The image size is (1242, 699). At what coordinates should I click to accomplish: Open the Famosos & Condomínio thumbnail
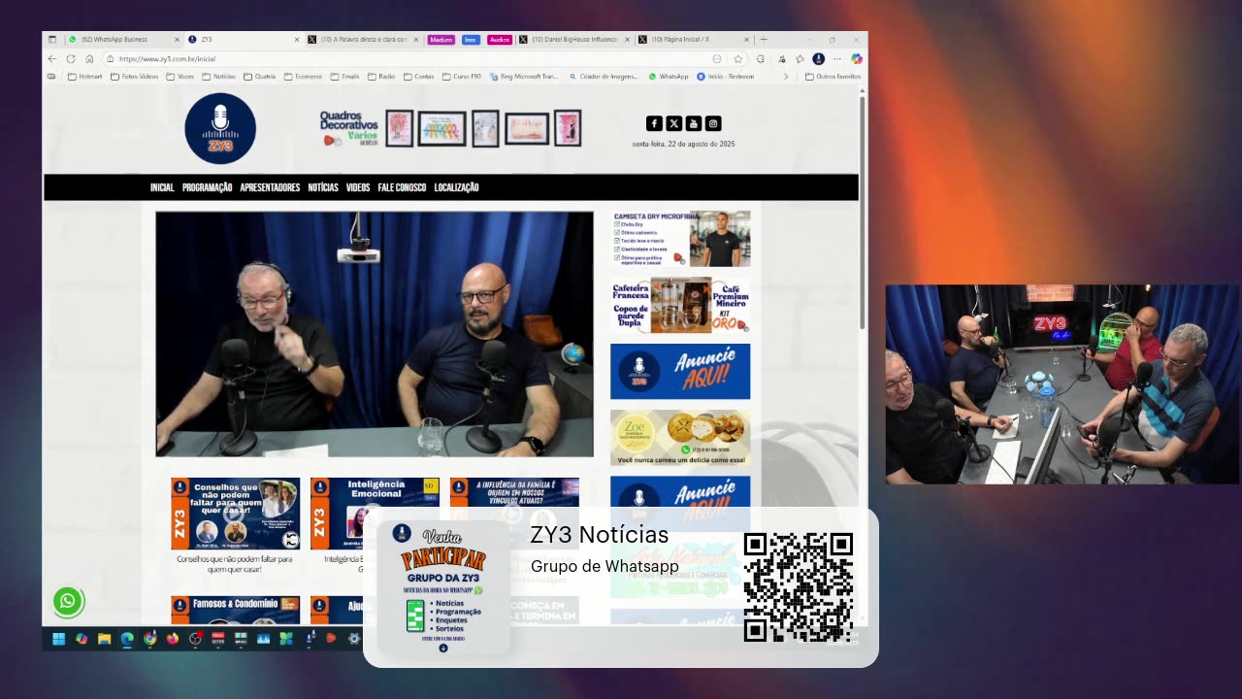tap(236, 610)
